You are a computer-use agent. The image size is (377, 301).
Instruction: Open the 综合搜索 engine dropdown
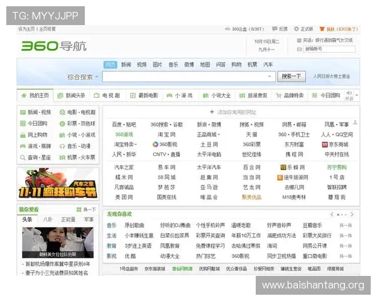(97, 77)
